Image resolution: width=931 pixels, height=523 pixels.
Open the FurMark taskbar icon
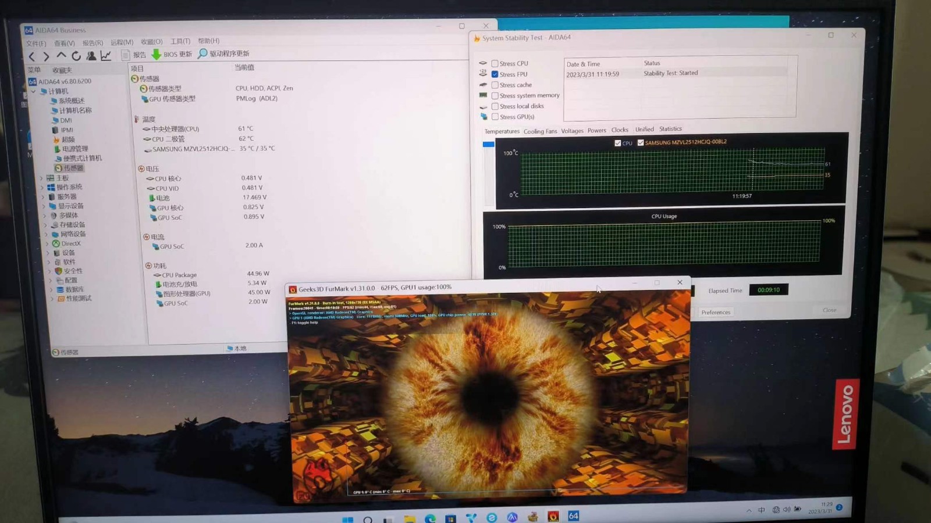tap(553, 516)
